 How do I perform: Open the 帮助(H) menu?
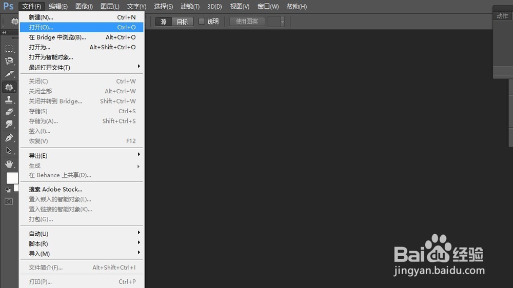[297, 6]
